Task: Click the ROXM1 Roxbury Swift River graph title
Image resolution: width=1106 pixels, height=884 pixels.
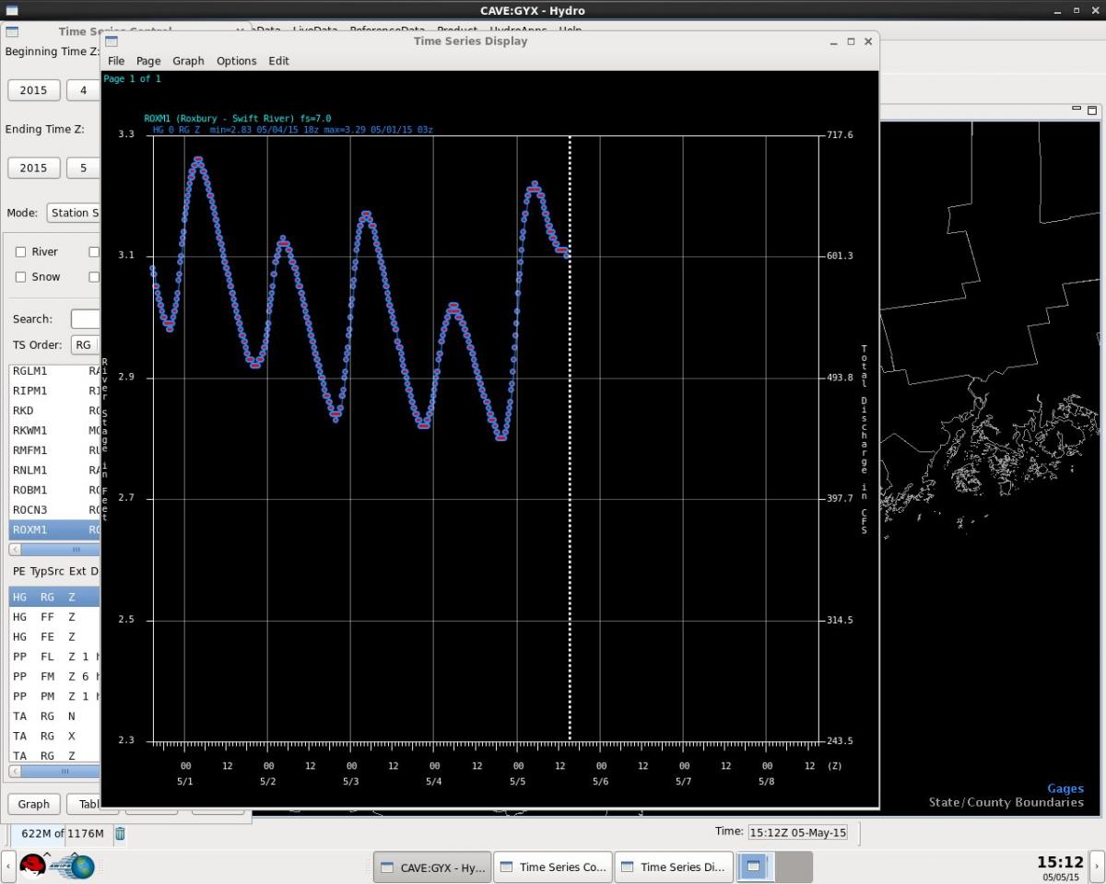Action: (237, 118)
